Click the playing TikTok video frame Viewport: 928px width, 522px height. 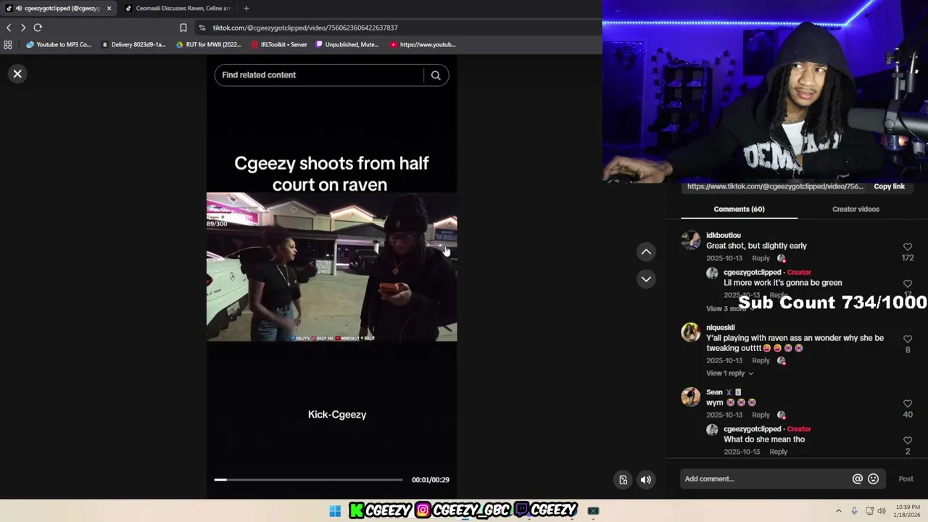coord(331,267)
